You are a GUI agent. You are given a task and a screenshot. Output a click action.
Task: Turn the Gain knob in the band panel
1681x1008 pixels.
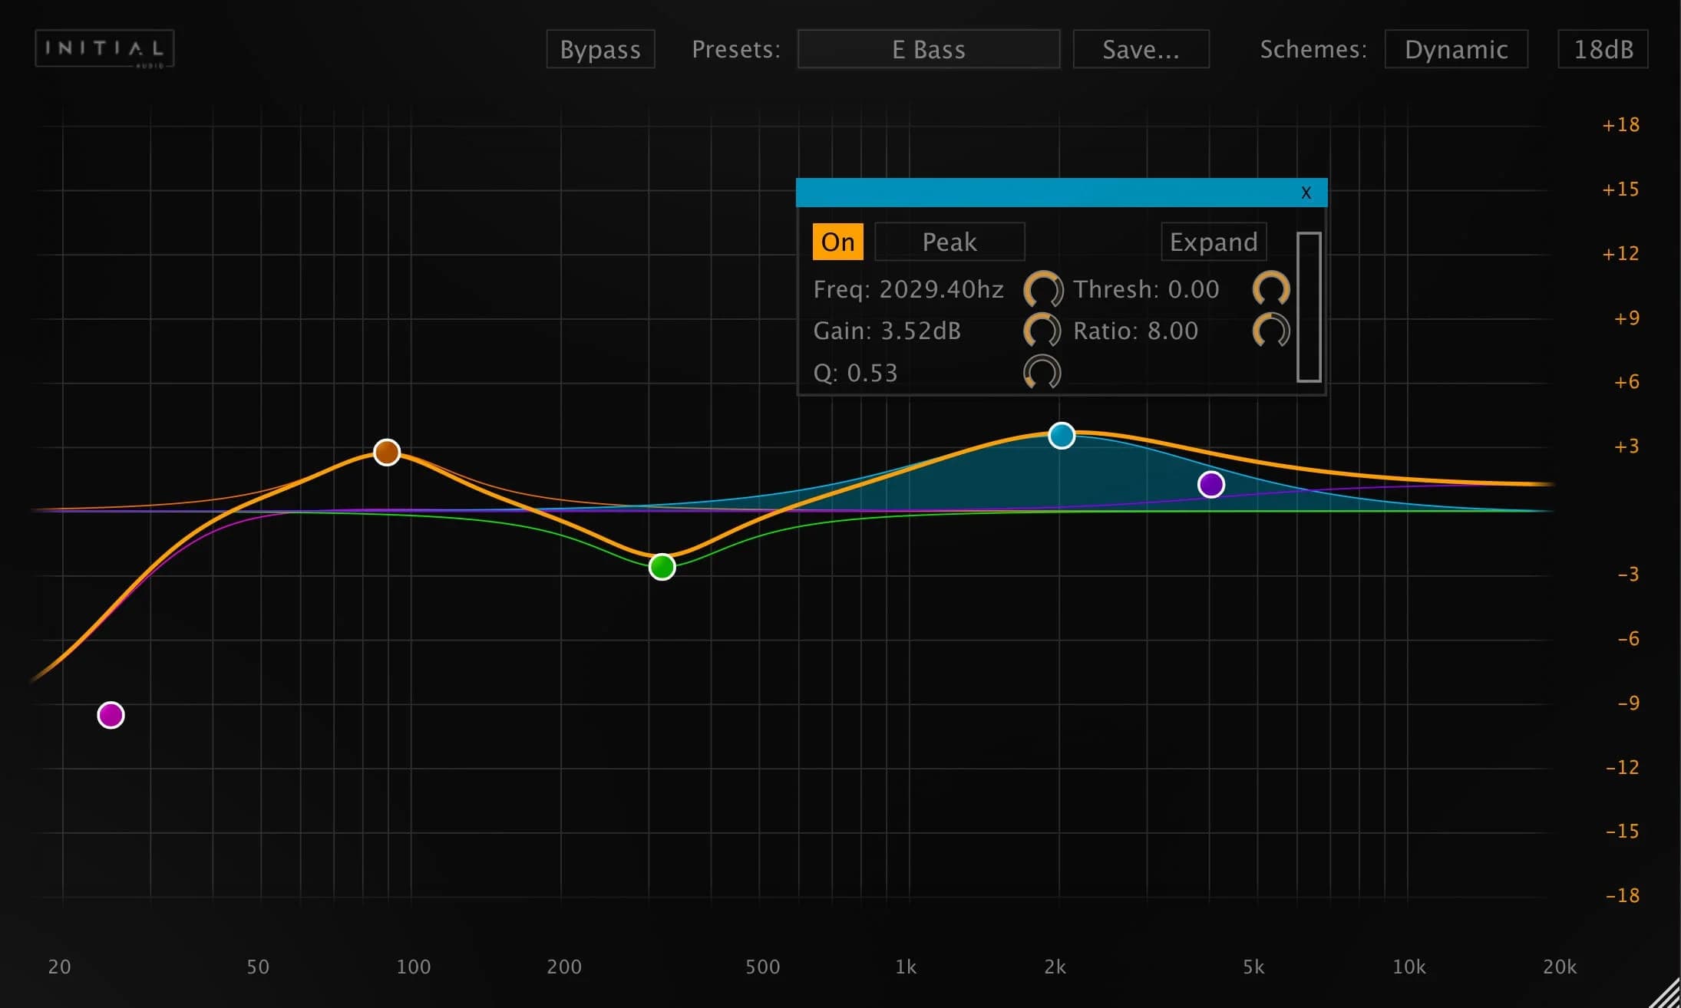(1042, 331)
